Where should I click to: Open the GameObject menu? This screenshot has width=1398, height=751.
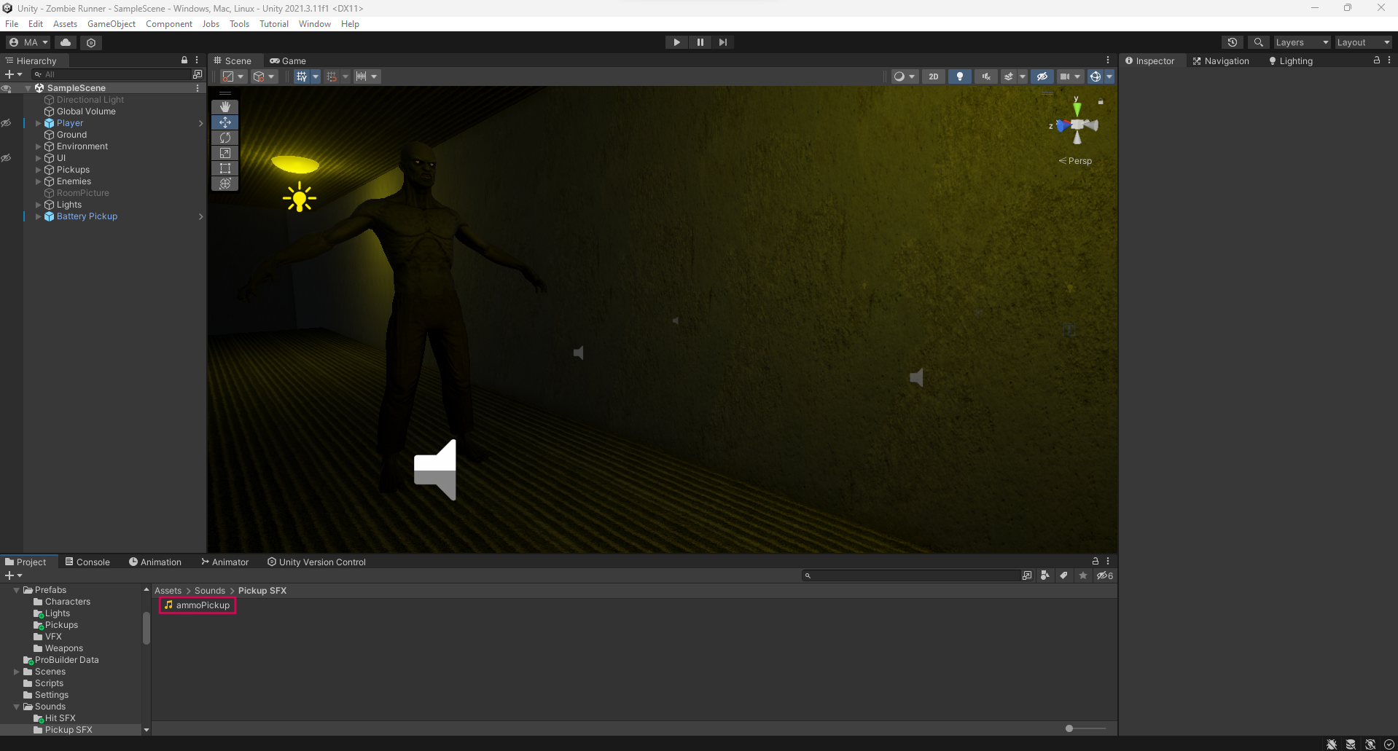coord(111,24)
